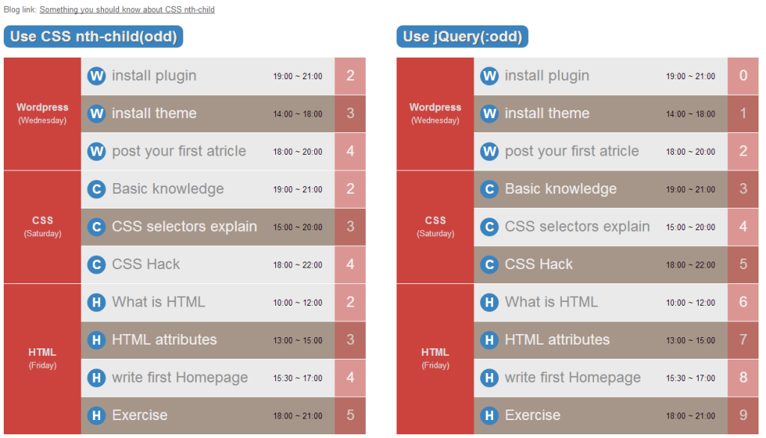This screenshot has height=438, width=766.
Task: Click the number 9 cell in jQuery table
Action: (743, 416)
